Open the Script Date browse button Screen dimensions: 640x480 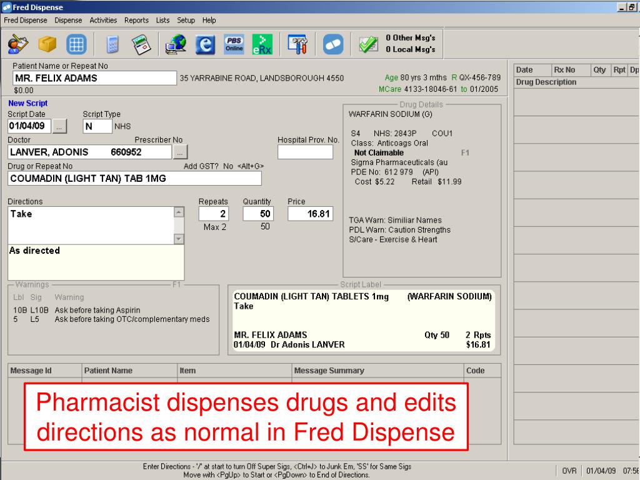tap(59, 126)
